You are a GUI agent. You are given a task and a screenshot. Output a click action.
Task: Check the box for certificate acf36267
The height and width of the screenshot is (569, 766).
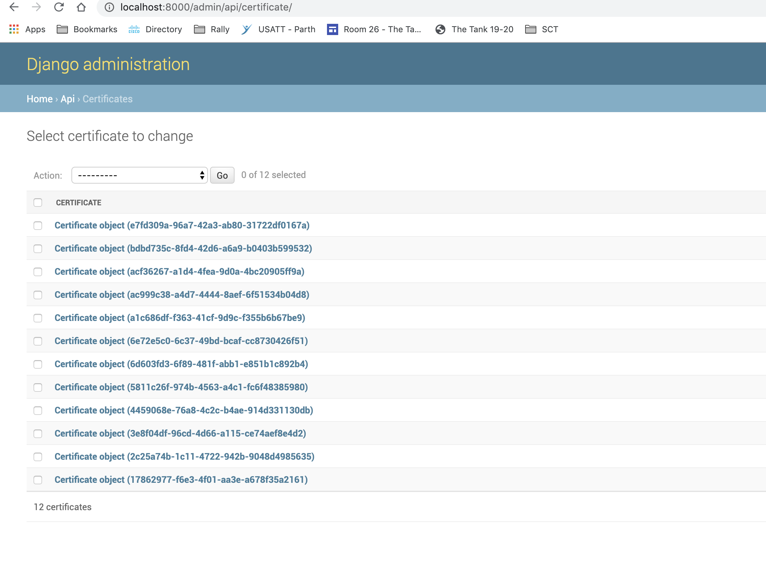pos(38,272)
